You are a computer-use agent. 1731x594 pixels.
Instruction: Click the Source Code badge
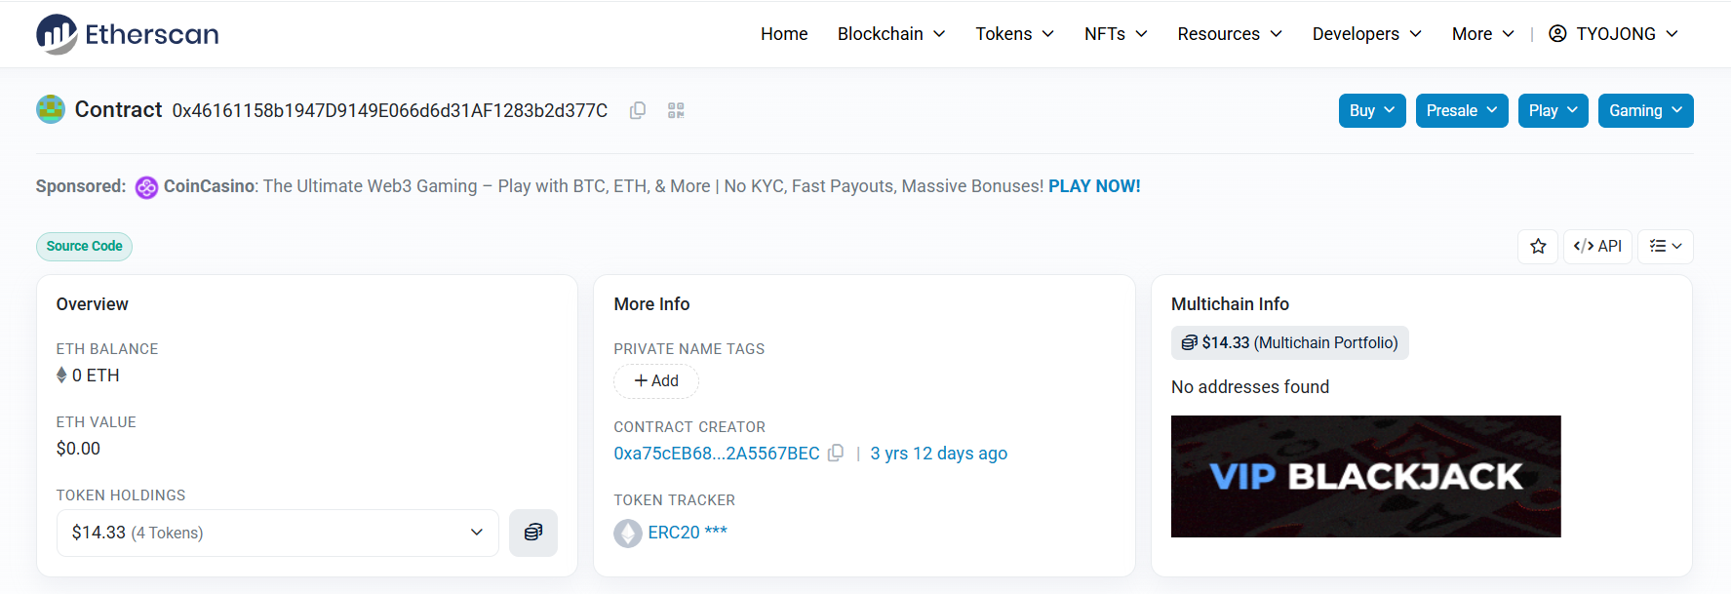click(x=84, y=247)
